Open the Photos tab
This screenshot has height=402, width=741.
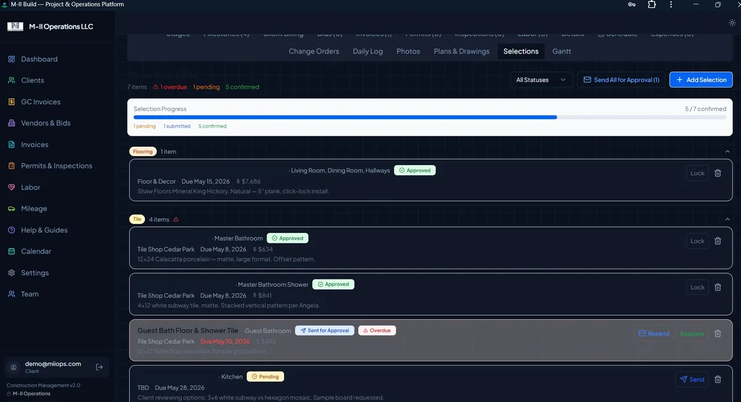click(408, 51)
